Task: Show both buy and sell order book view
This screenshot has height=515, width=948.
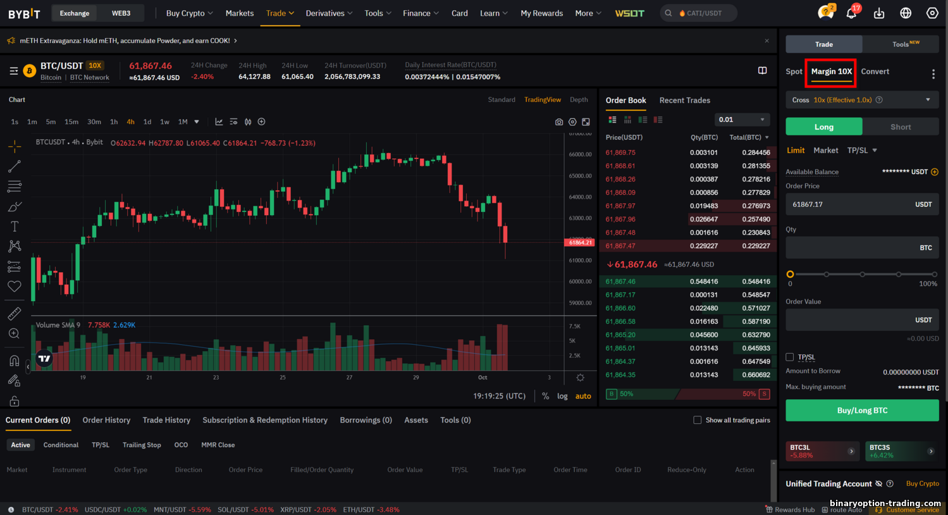Action: pos(612,120)
